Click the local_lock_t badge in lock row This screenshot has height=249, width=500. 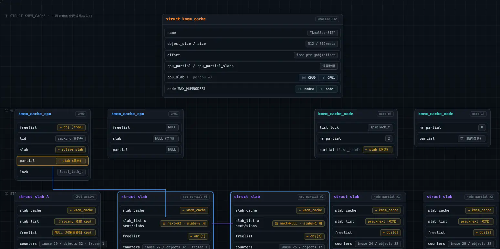click(x=71, y=172)
